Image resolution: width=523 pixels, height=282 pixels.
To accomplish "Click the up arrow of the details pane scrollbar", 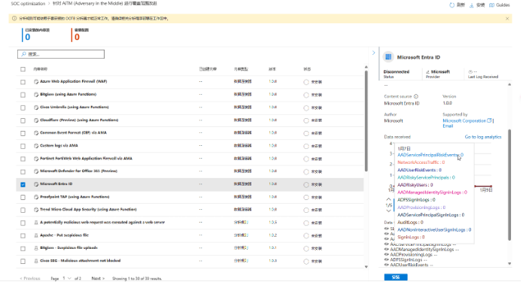I will point(509,85).
